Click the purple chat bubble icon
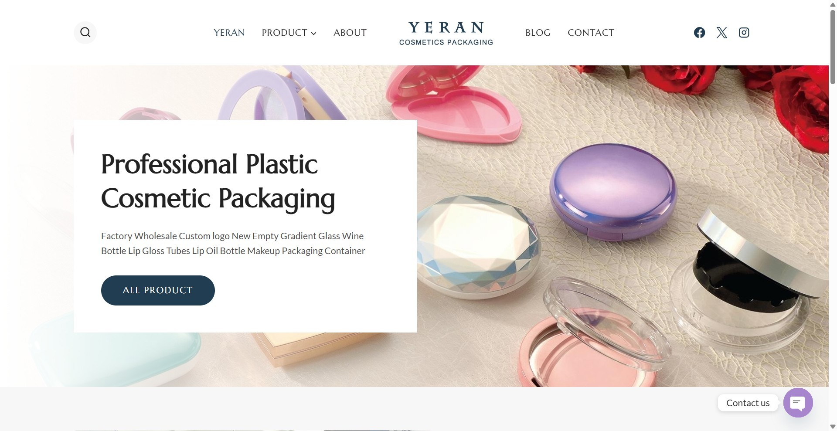The width and height of the screenshot is (837, 431). (798, 403)
